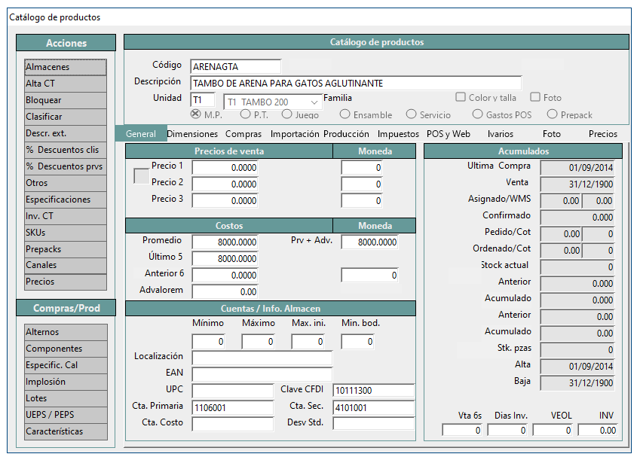Pick the Ensamble radio button

point(345,114)
